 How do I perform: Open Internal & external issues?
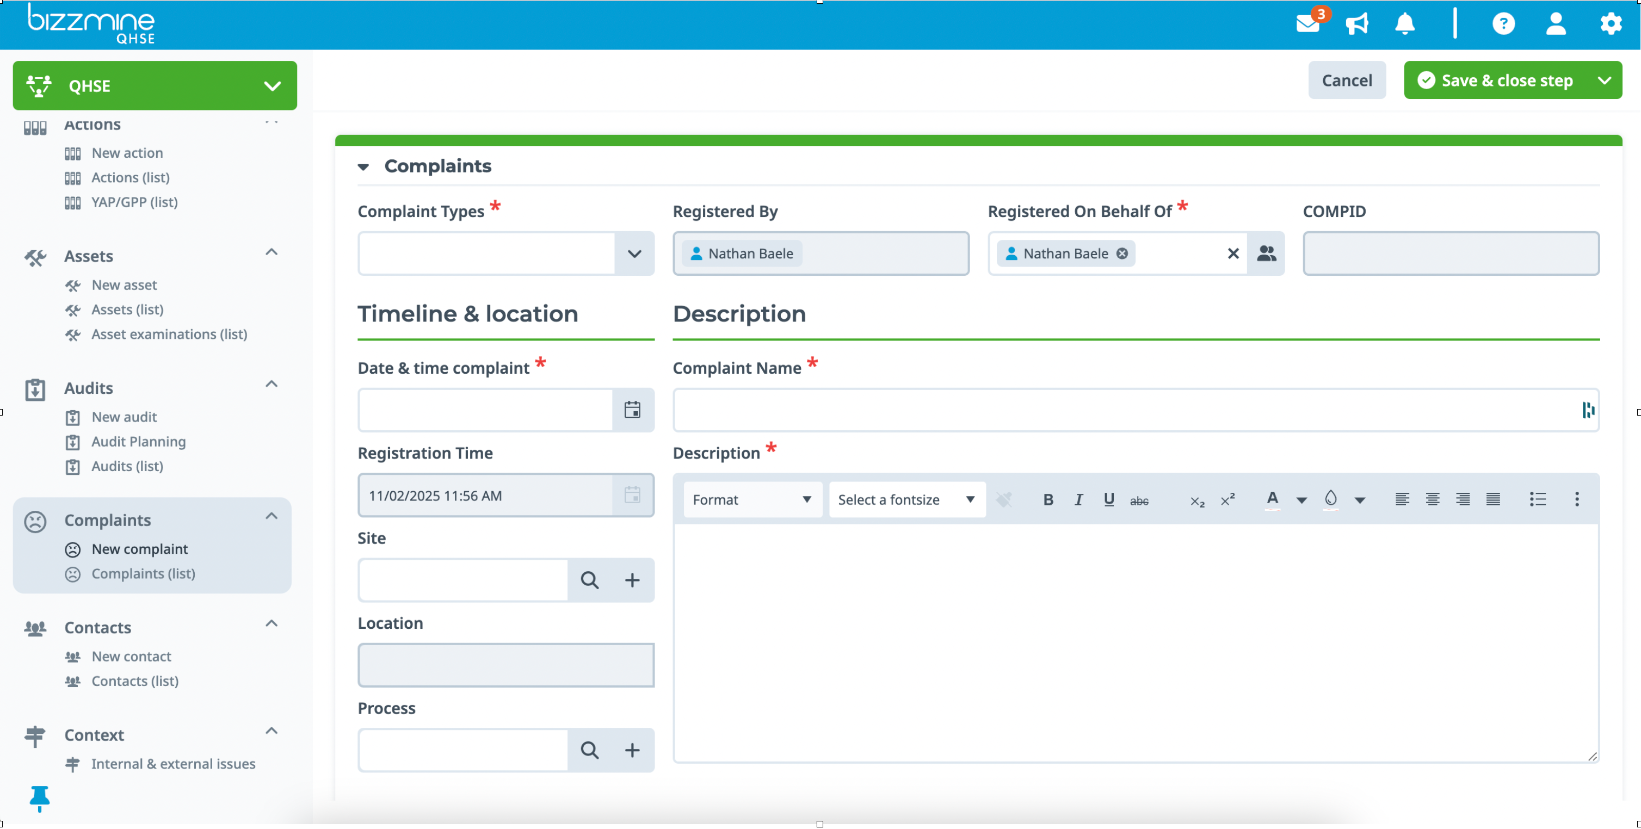172,763
